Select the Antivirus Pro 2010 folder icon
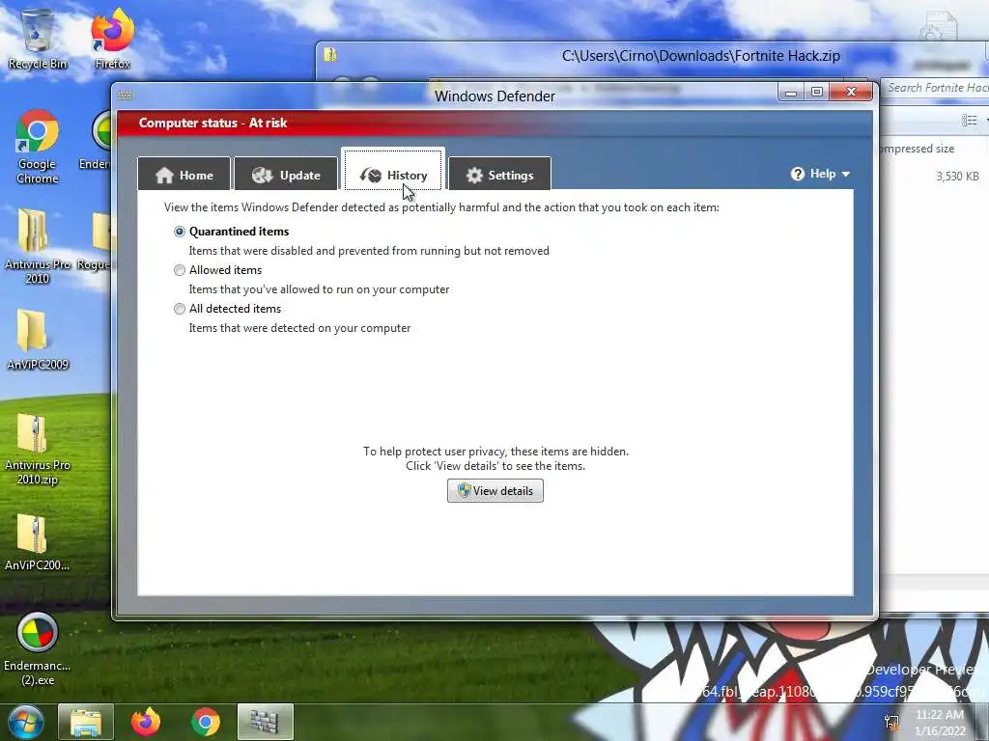989x741 pixels. click(38, 246)
